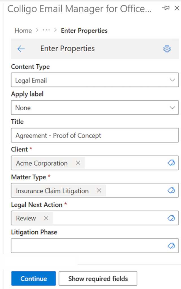The width and height of the screenshot is (181, 289).
Task: Click the back arrow to return
Action: click(21, 49)
